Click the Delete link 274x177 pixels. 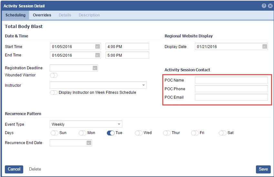(x=35, y=169)
